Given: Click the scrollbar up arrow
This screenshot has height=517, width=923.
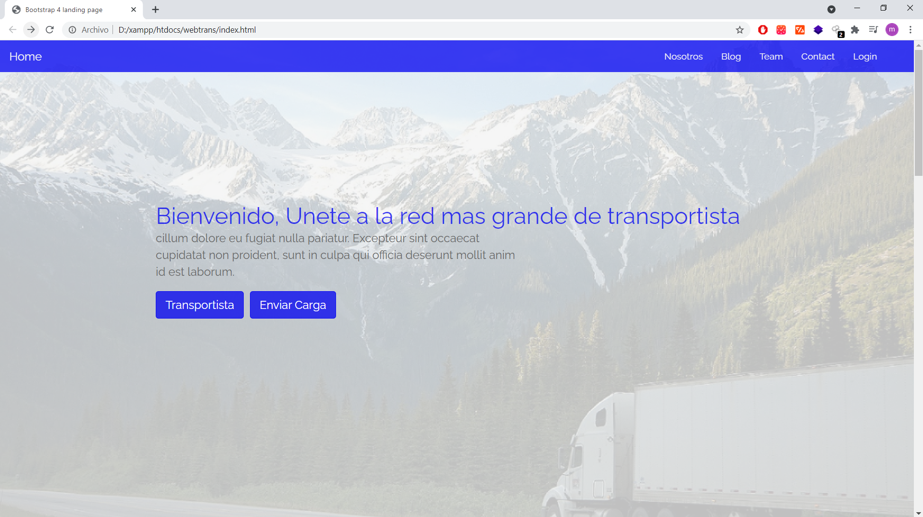Looking at the screenshot, I should (x=918, y=45).
